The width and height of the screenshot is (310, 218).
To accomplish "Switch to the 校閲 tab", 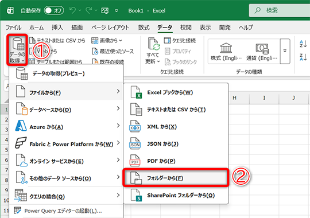I will 185,28.
